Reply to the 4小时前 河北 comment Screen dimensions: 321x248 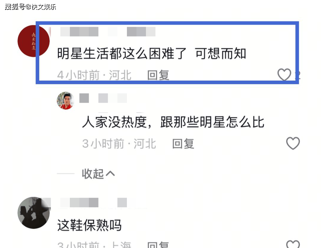click(x=158, y=75)
